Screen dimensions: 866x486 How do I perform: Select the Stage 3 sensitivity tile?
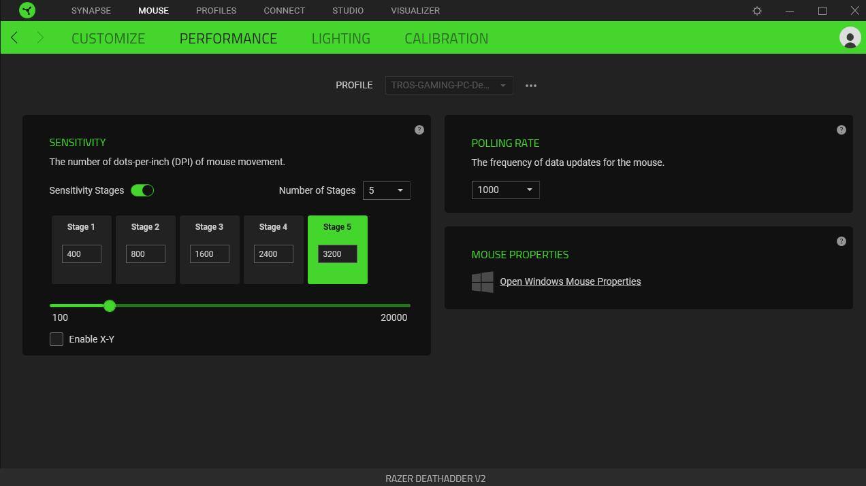[209, 228]
